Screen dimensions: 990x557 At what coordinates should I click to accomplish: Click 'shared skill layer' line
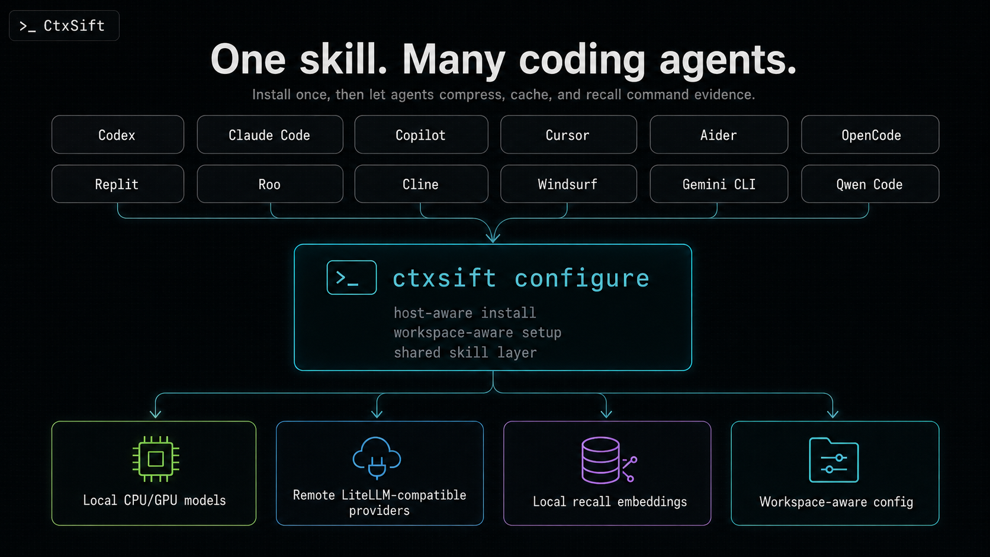[465, 352]
